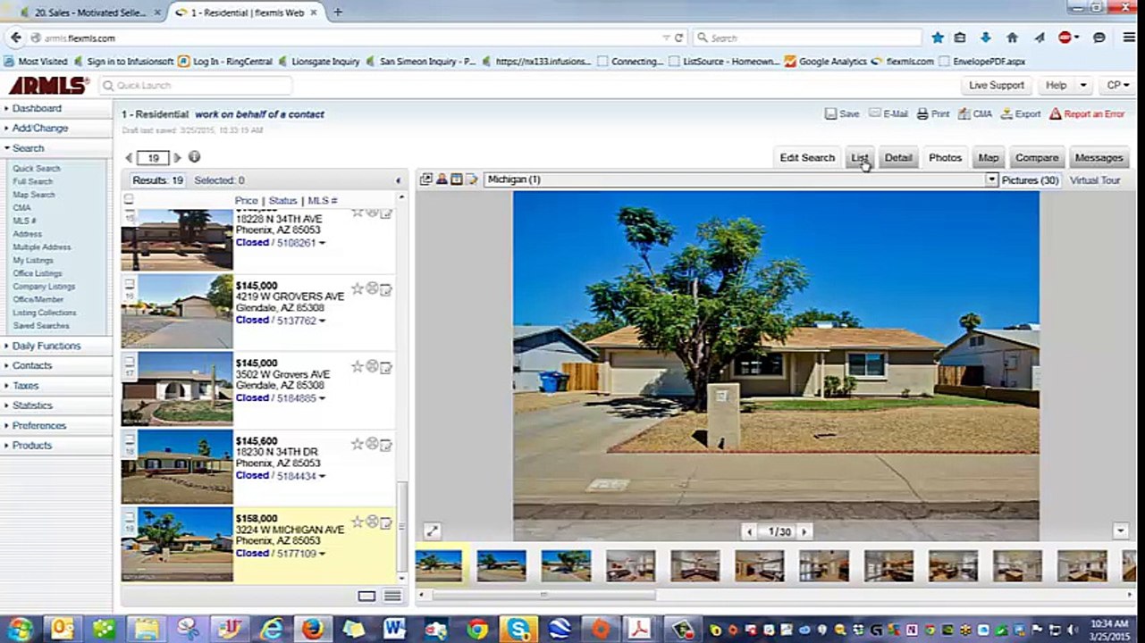The height and width of the screenshot is (643, 1145).
Task: Switch to single-line list view icon
Action: point(366,596)
